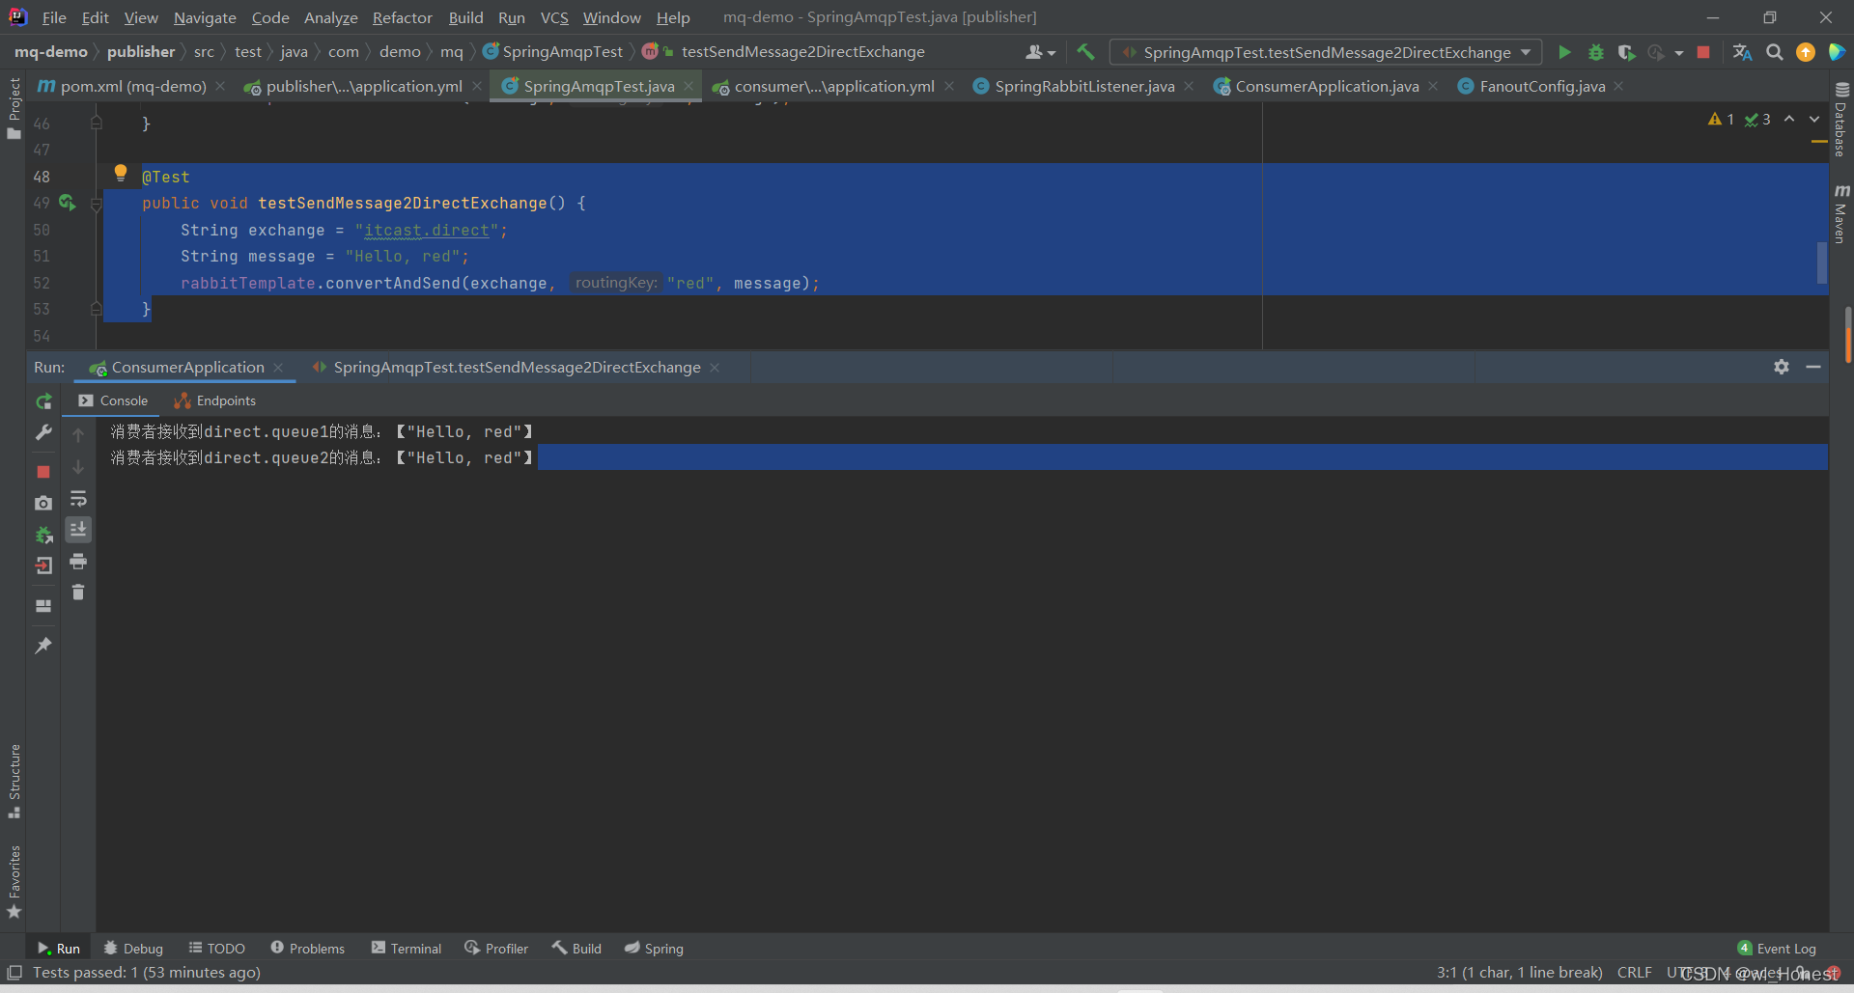Image resolution: width=1854 pixels, height=993 pixels.
Task: Open Run panel settings gear
Action: click(1782, 367)
